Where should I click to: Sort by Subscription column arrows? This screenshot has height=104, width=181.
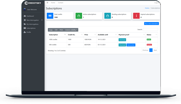65,35
